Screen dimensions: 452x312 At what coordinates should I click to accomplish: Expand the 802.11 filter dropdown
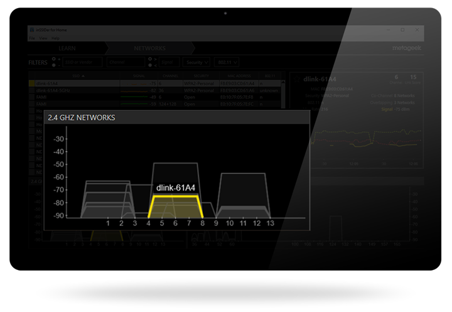tap(227, 62)
